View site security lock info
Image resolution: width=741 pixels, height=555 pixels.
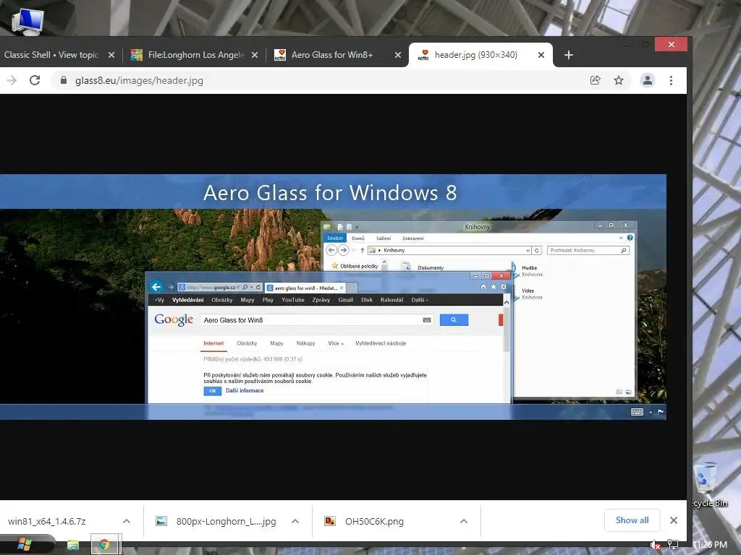[x=64, y=80]
